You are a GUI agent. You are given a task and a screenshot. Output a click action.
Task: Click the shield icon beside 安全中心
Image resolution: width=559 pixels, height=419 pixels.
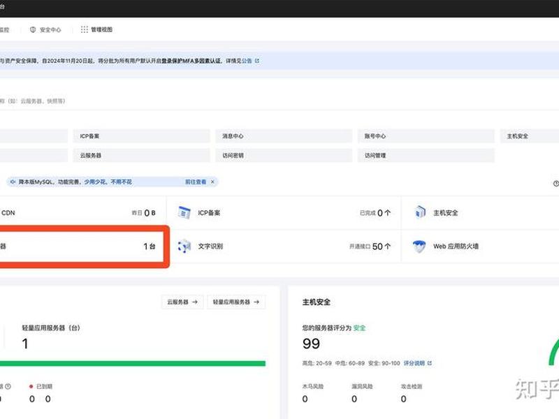pos(33,29)
